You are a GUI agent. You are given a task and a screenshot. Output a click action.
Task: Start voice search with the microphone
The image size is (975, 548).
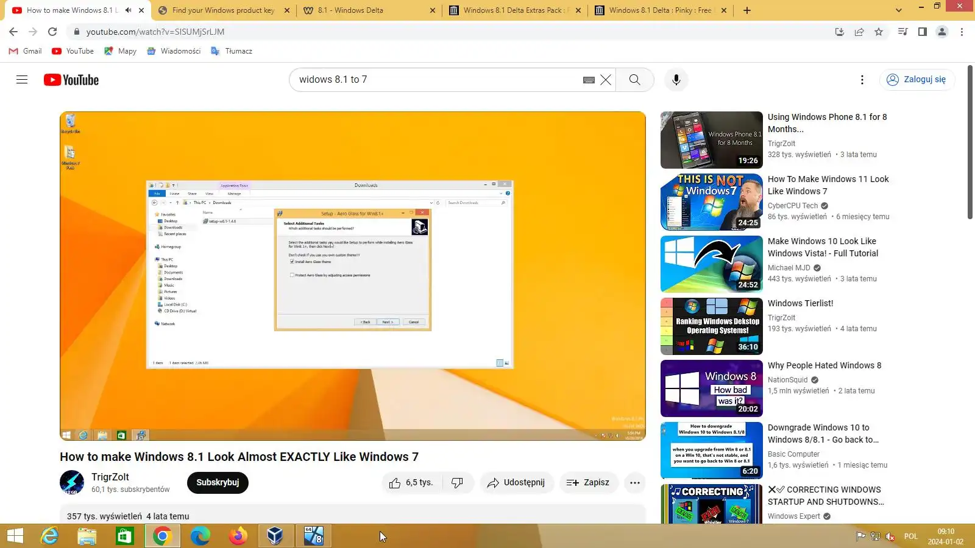pos(676,80)
